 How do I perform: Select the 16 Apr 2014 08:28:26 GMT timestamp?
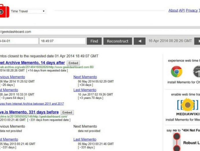click(170, 41)
